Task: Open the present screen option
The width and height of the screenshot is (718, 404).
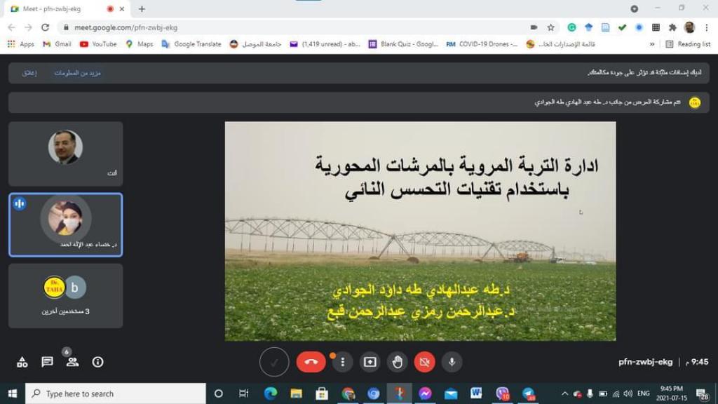Action: 370,362
